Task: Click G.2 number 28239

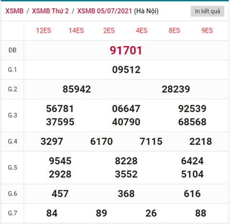Action: point(176,89)
